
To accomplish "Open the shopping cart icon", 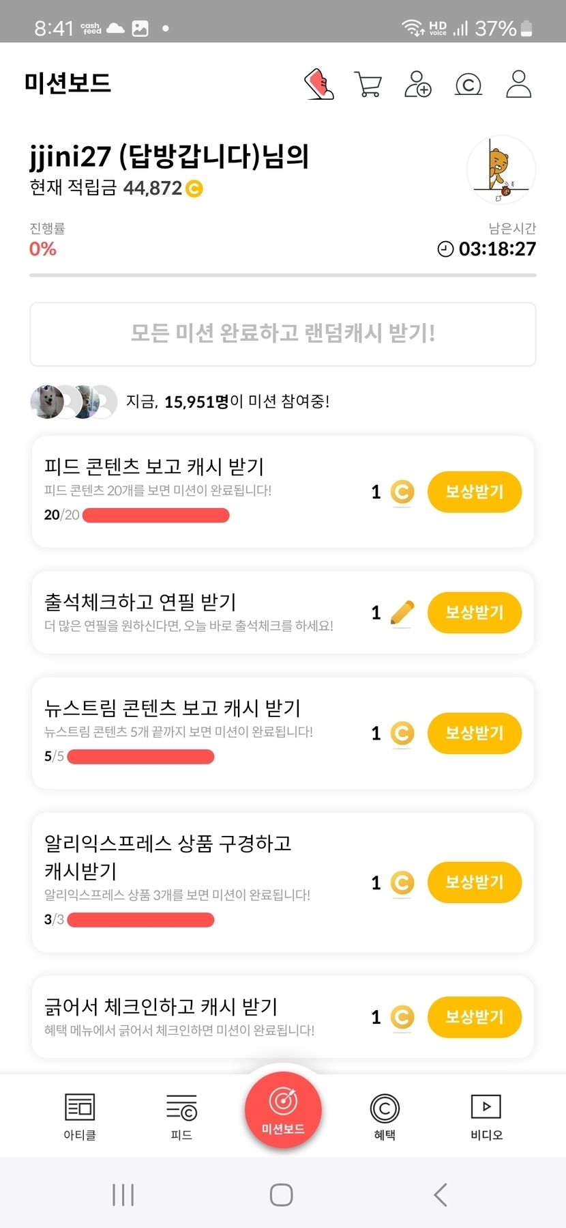I will [368, 84].
